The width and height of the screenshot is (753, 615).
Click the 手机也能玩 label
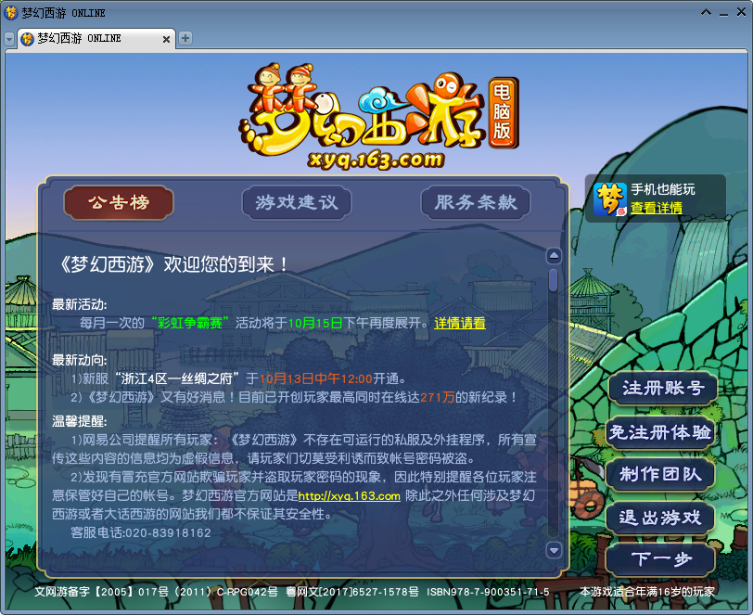pos(663,189)
